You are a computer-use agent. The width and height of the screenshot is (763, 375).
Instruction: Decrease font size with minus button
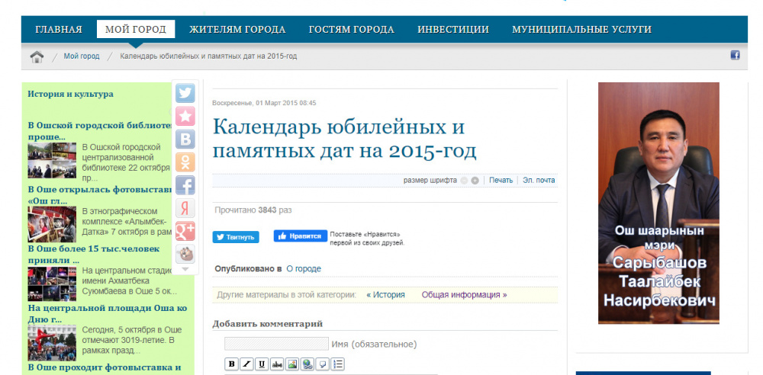(464, 181)
